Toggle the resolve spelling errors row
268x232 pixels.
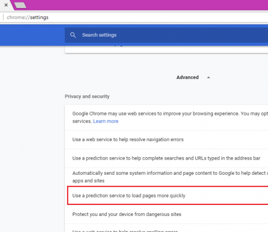tap(166, 228)
